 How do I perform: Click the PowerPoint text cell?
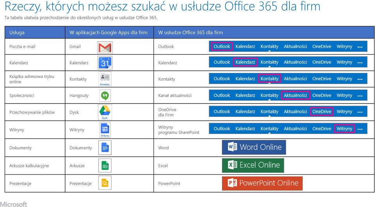click(x=169, y=184)
